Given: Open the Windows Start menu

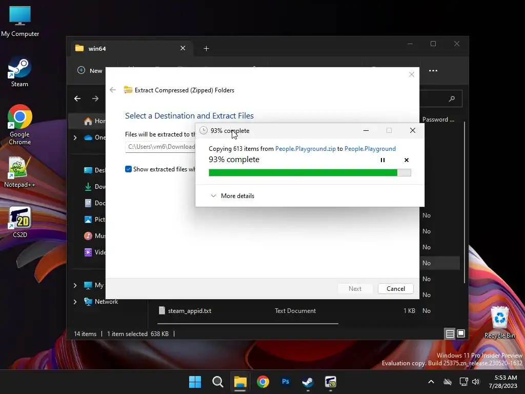Looking at the screenshot, I should point(195,382).
